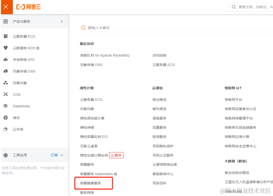
Task: Click the Alibaba Cloud logo
Action: pos(28,7)
